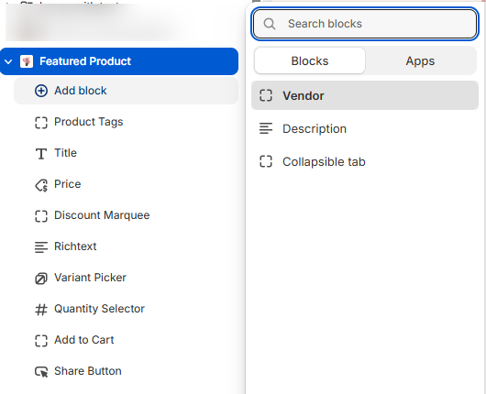Add the Vendor block
486x394 pixels.
pos(365,95)
